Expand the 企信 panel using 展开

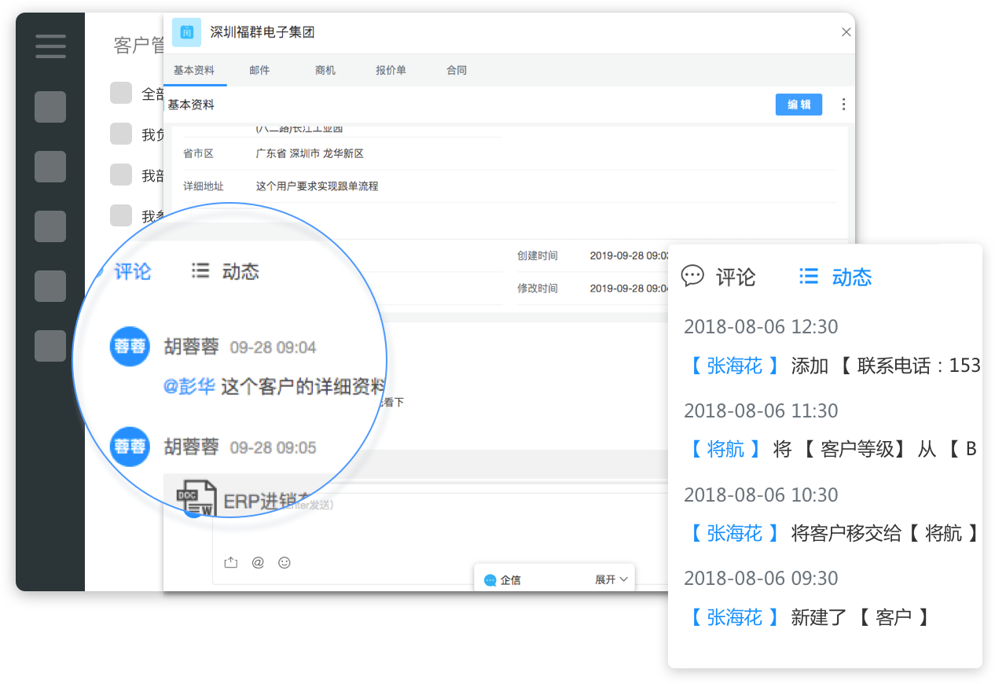click(611, 579)
